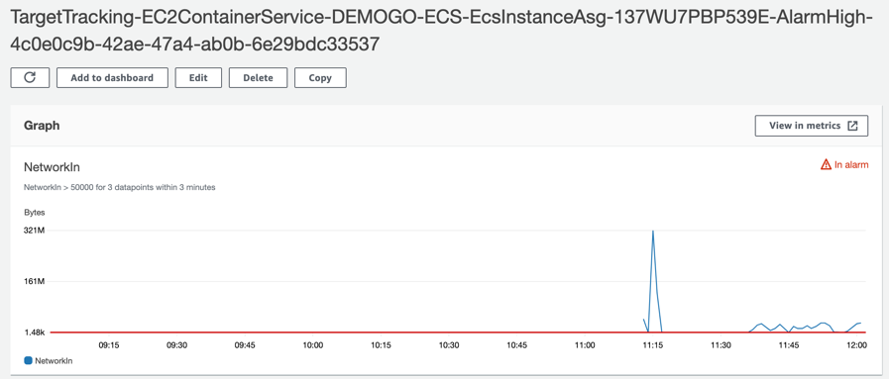This screenshot has height=379, width=889.
Task: Click the Add to dashboard button
Action: point(112,78)
